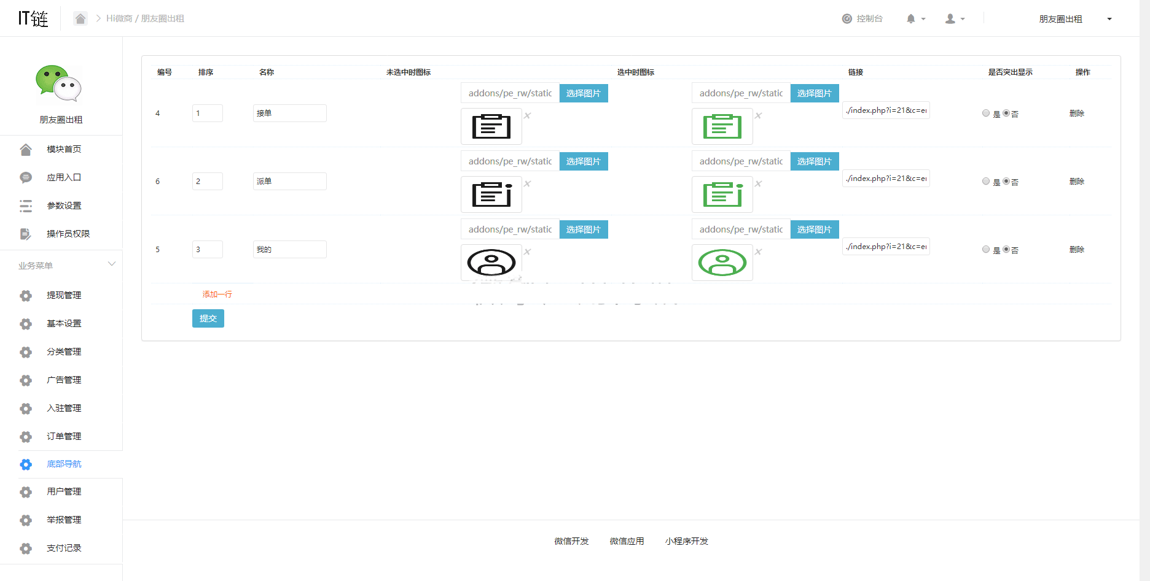Go to 提现管理 menu item

[64, 295]
